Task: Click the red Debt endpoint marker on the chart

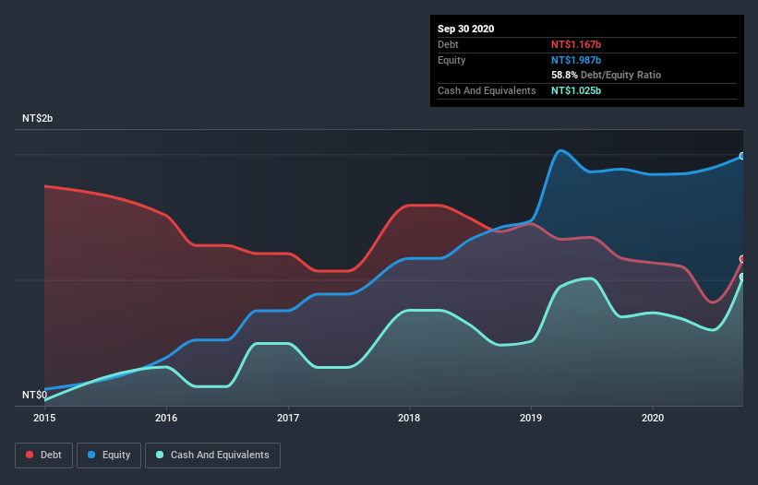Action: [742, 259]
